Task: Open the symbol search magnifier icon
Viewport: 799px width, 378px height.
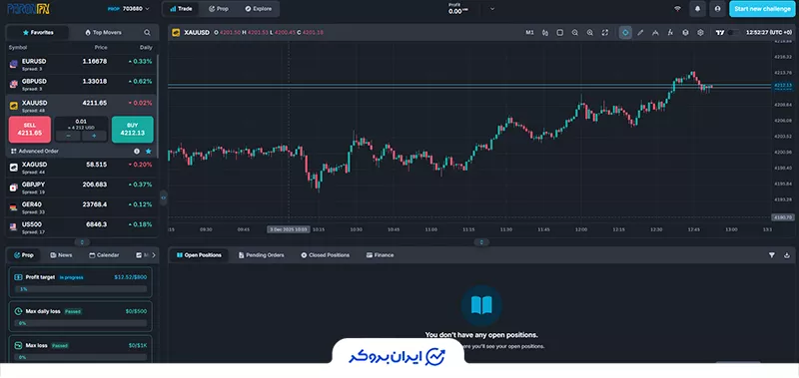Action: tap(147, 33)
